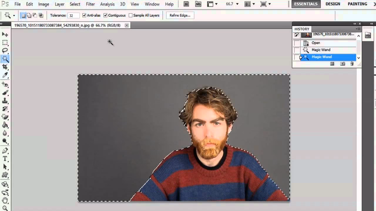Select the Move tool
Screen dimensions: 376x211
[x=4, y=35]
